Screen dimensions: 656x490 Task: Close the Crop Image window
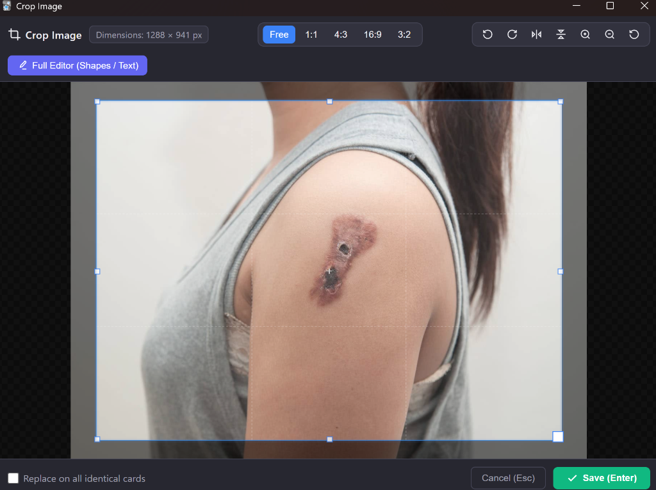(x=644, y=6)
